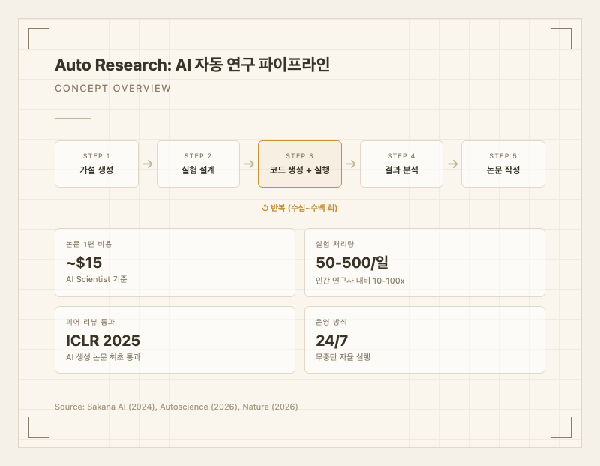Click the 24/7 운영 방식 card
The width and height of the screenshot is (600, 466).
424,339
